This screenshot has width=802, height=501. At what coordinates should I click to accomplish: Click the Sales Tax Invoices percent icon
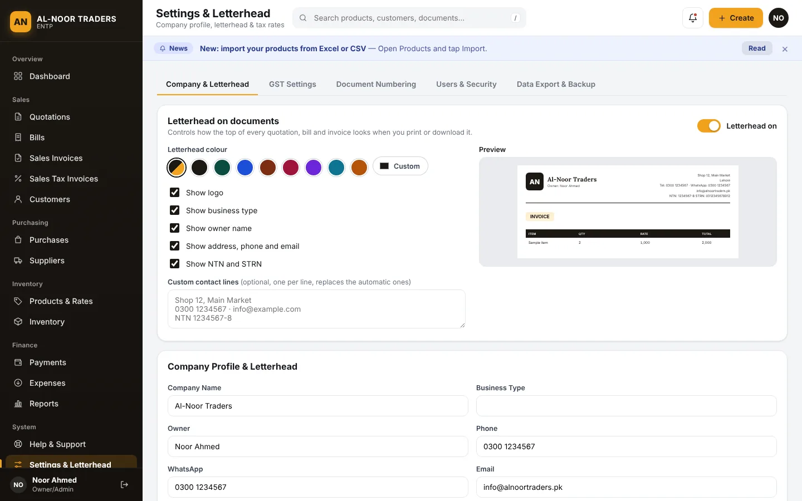point(18,179)
